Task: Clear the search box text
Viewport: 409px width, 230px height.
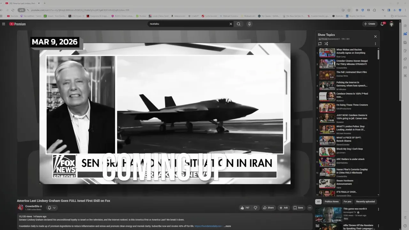Action: [x=231, y=24]
